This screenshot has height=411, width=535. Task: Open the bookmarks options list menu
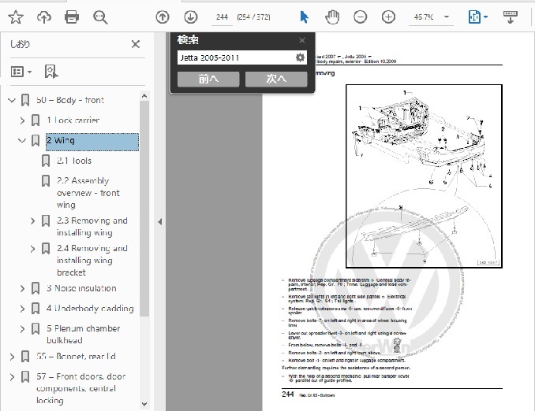(x=21, y=72)
